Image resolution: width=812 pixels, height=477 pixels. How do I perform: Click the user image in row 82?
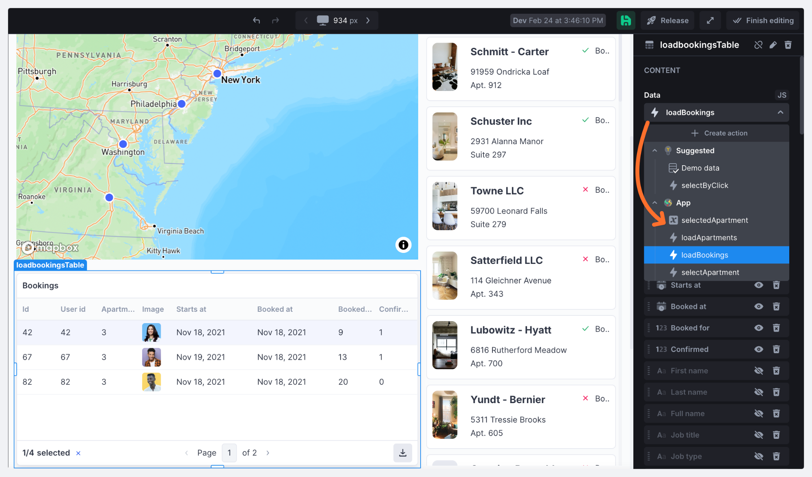[x=151, y=382]
